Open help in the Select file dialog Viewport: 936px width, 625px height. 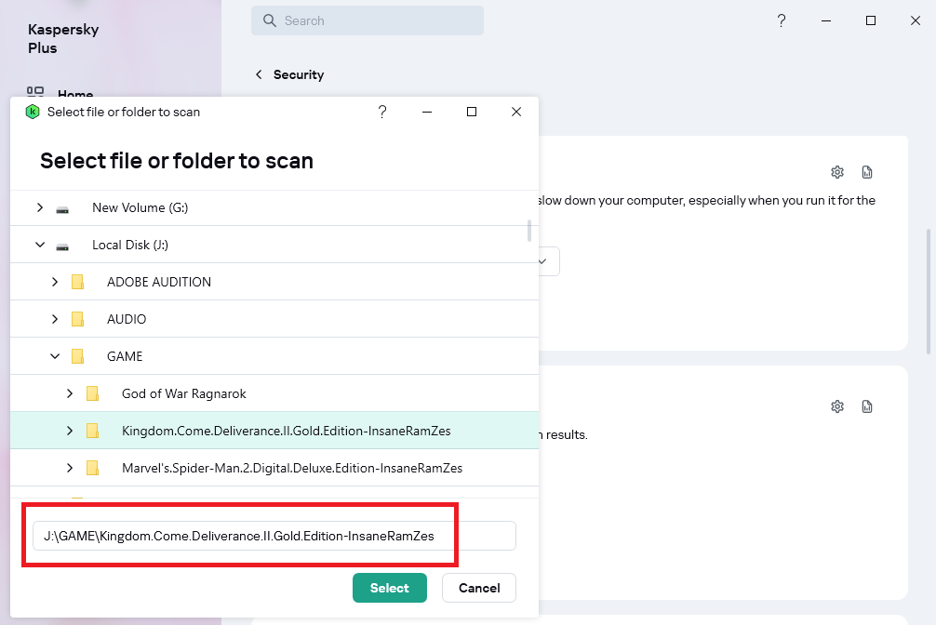pyautogui.click(x=382, y=112)
